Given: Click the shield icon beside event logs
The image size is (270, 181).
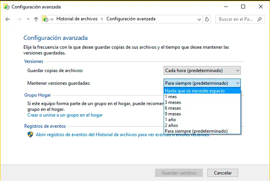Looking at the screenshot, I should pos(30,135).
